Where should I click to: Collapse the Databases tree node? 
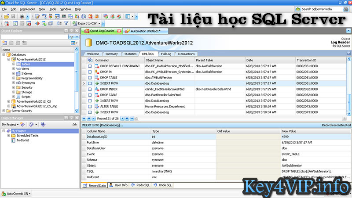[x=4, y=54]
